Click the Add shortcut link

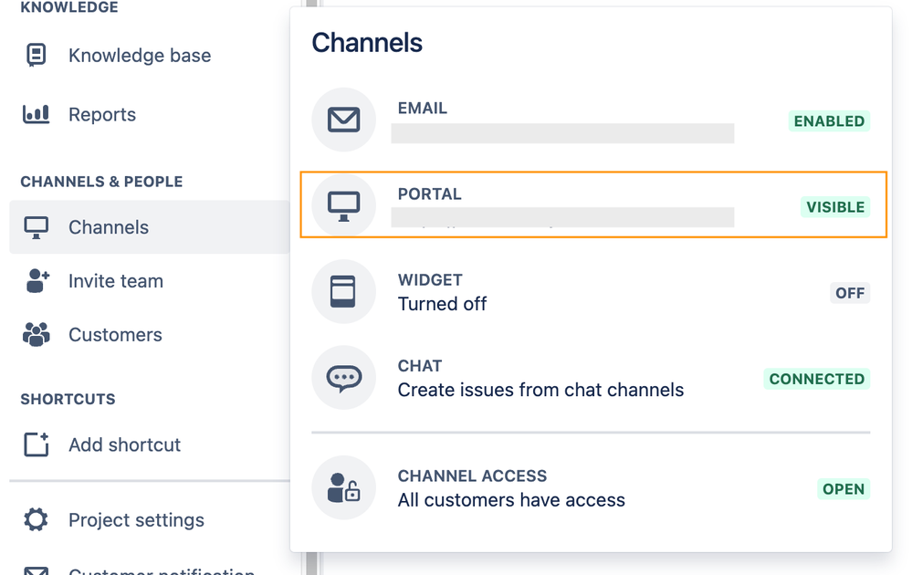point(124,444)
